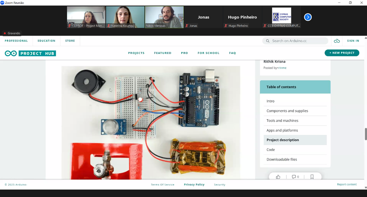Go to the Education tab
The image size is (367, 197).
pos(46,41)
